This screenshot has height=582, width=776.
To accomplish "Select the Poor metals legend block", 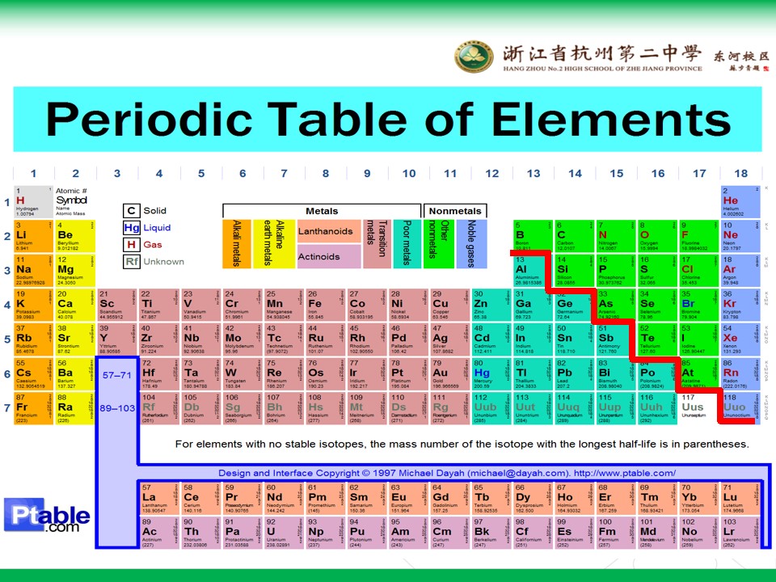I will (407, 244).
